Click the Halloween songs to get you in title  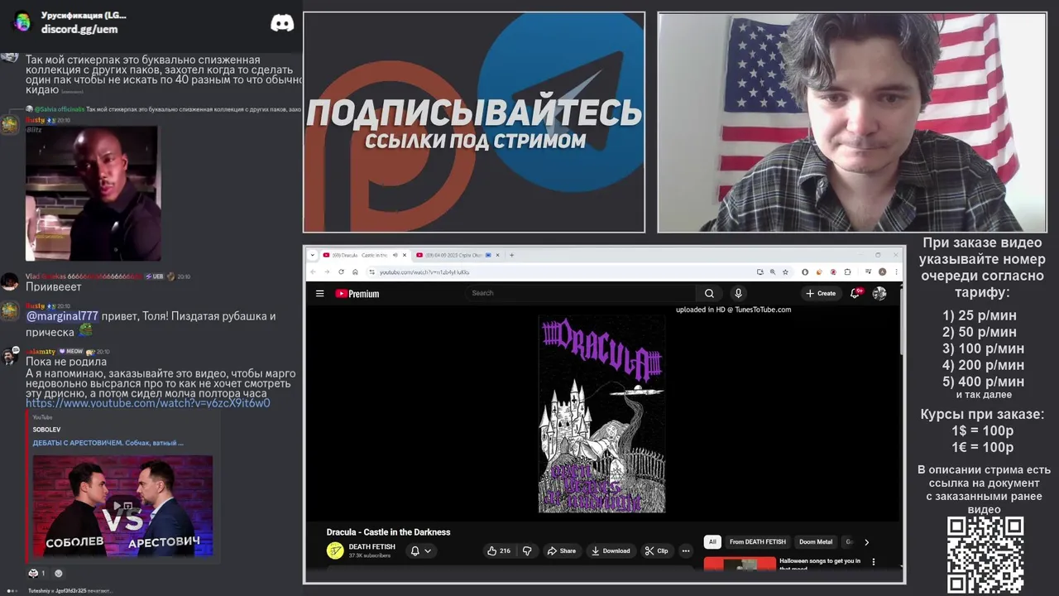(x=820, y=560)
